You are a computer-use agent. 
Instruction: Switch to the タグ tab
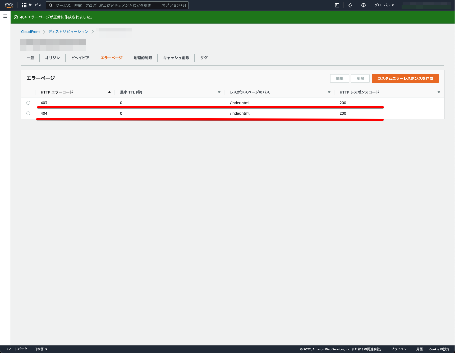[x=204, y=58]
